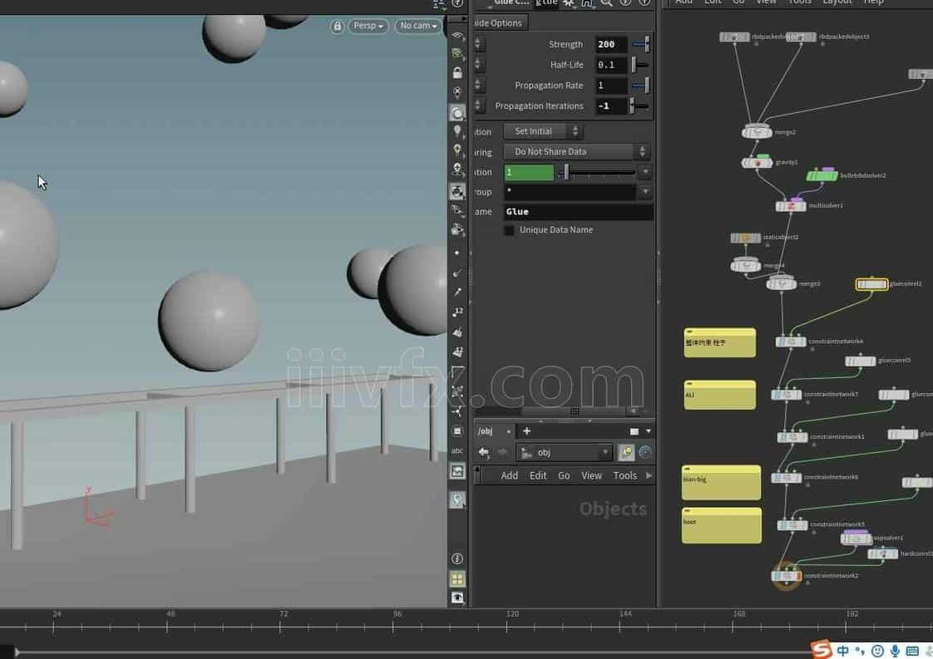Select the gravity1 node
The height and width of the screenshot is (659, 933).
click(757, 162)
